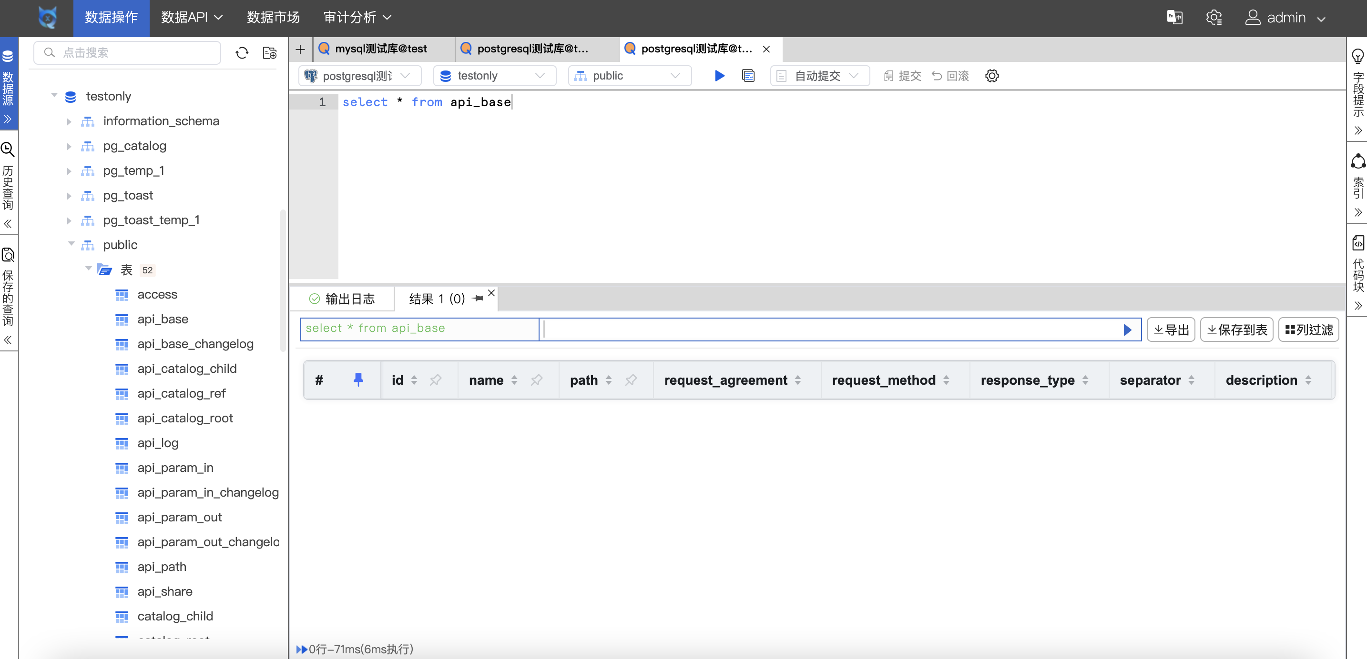
Task: Run the SQL query with play button
Action: [x=719, y=76]
